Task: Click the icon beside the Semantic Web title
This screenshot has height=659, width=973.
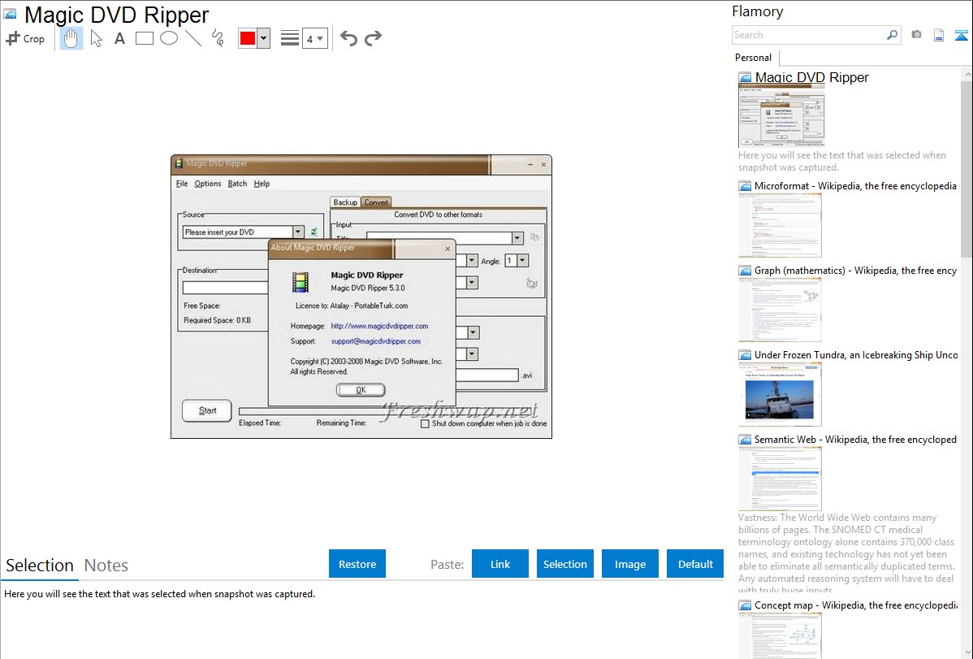Action: 745,440
